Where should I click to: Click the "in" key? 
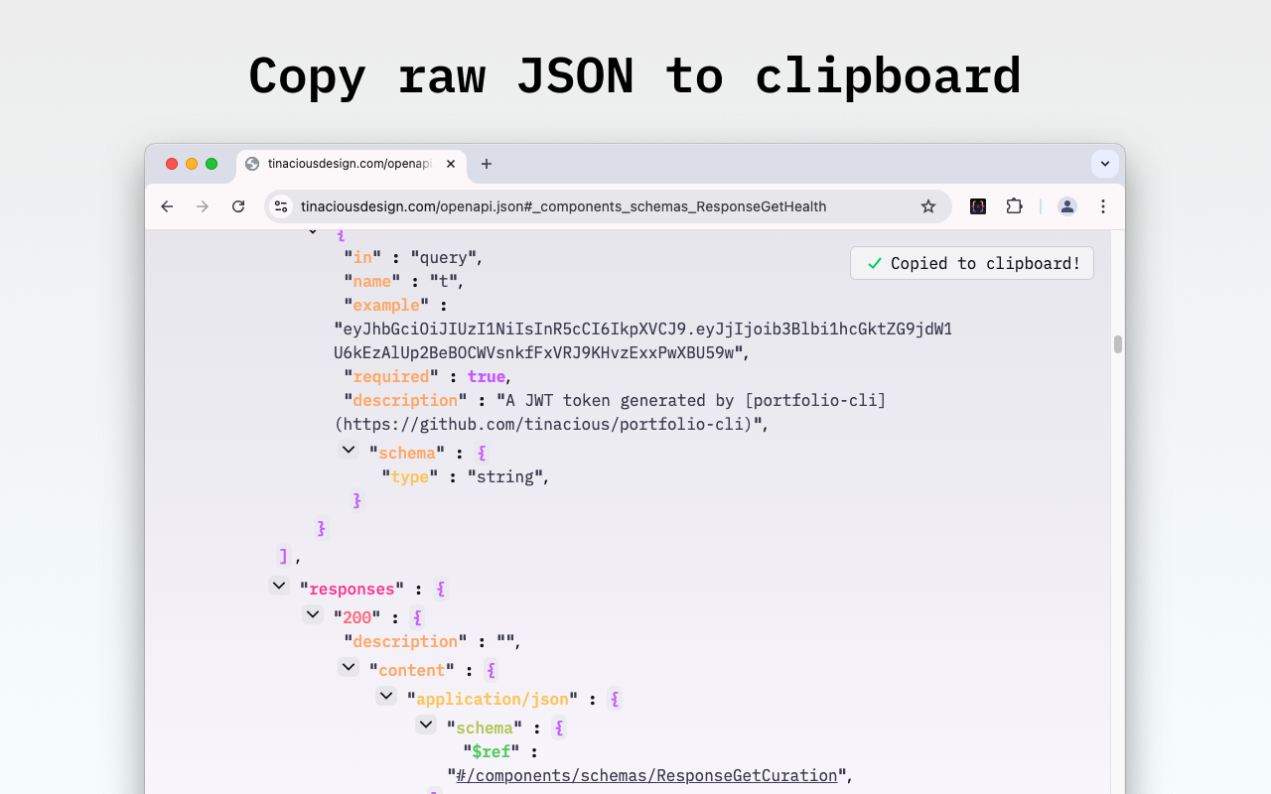pyautogui.click(x=362, y=257)
